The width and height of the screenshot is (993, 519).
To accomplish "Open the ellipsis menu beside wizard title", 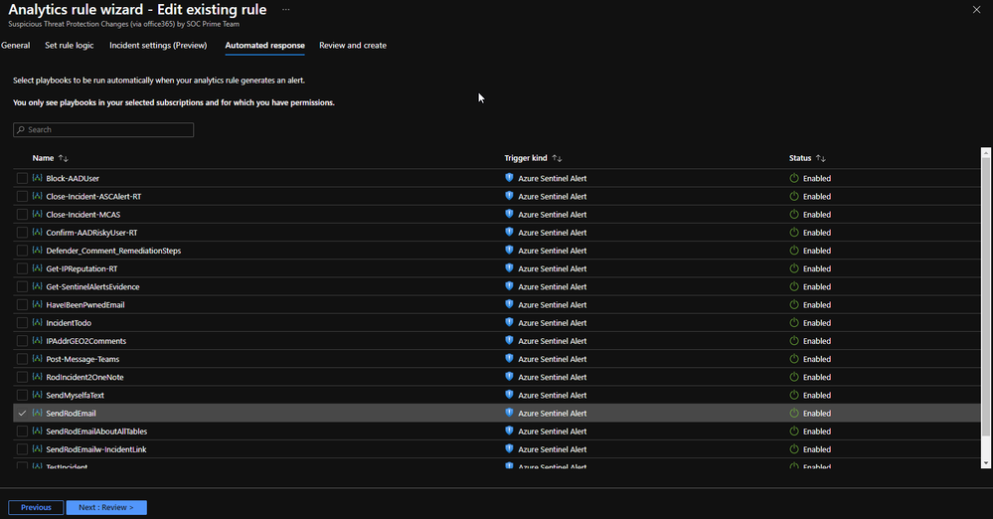I will [x=285, y=10].
